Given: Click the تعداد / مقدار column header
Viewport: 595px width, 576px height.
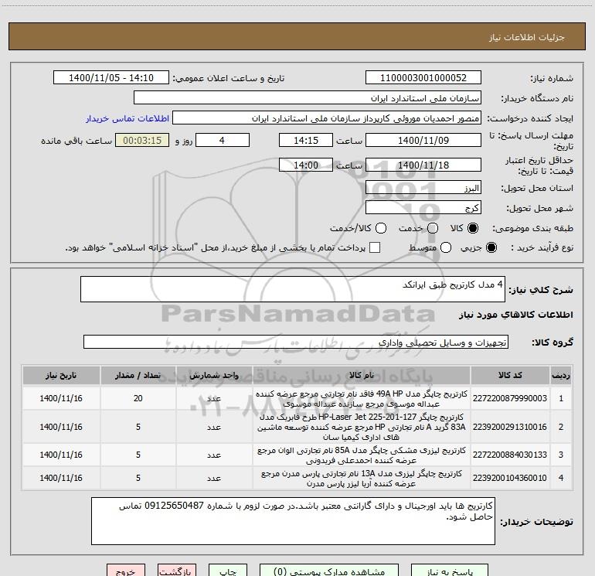Looking at the screenshot, I should coord(138,375).
